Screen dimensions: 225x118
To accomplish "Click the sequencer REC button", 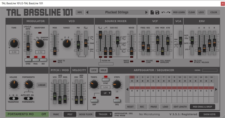I will tap(142, 107).
